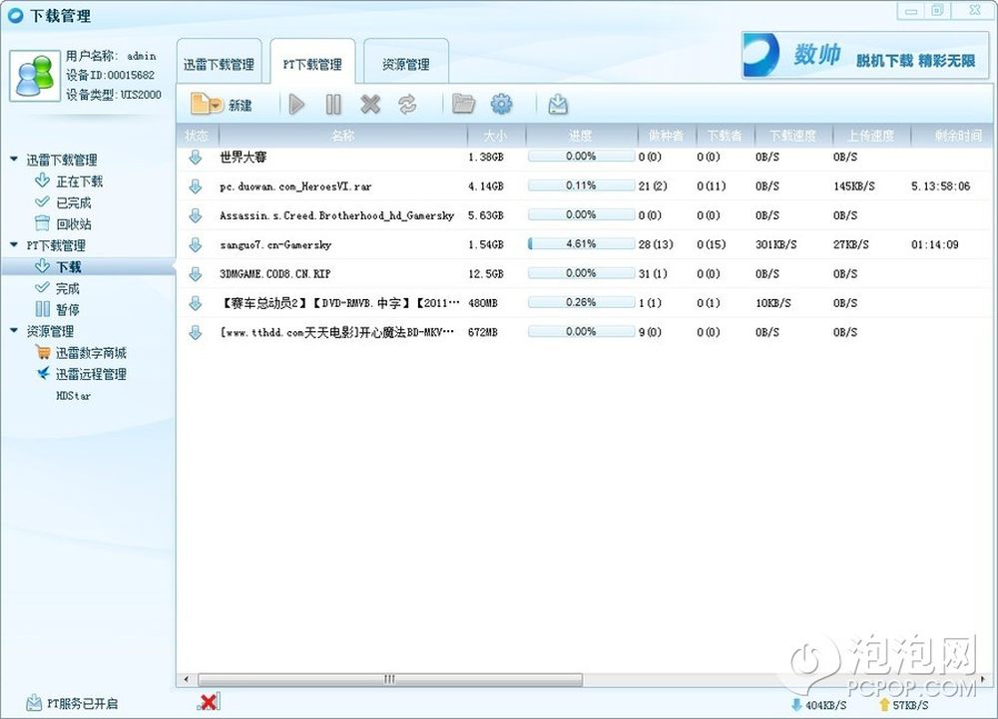Click the 4.61% progress bar
Screen dimensions: 998x719
(581, 244)
